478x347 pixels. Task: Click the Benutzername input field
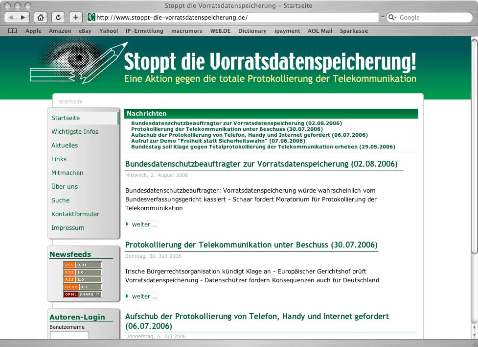click(x=69, y=335)
